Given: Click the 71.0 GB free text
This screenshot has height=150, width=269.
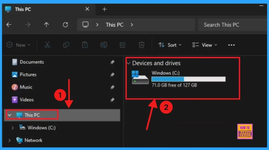Looking at the screenshot, I should (174, 85).
